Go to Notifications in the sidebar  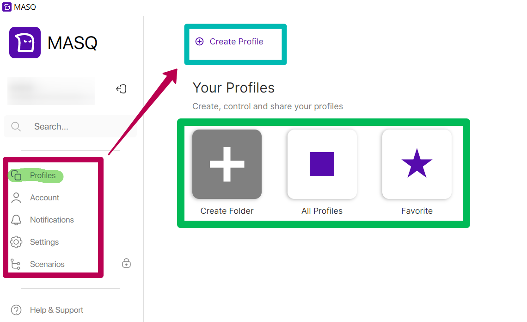43,220
